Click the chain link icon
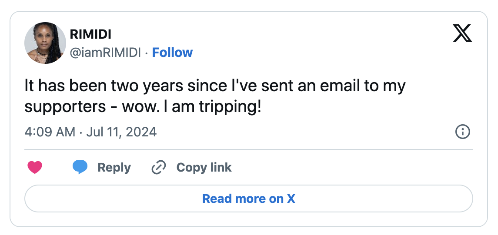Viewport: 498px width, 235px height. 159,167
